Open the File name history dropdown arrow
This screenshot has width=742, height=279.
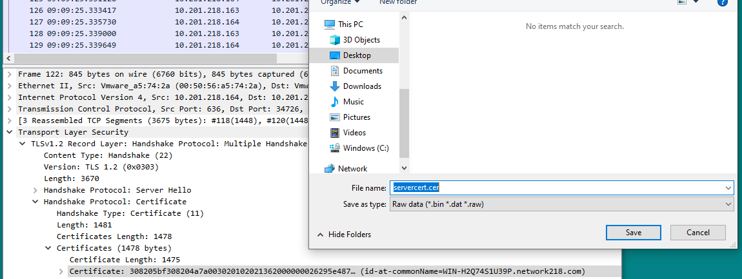(728, 188)
